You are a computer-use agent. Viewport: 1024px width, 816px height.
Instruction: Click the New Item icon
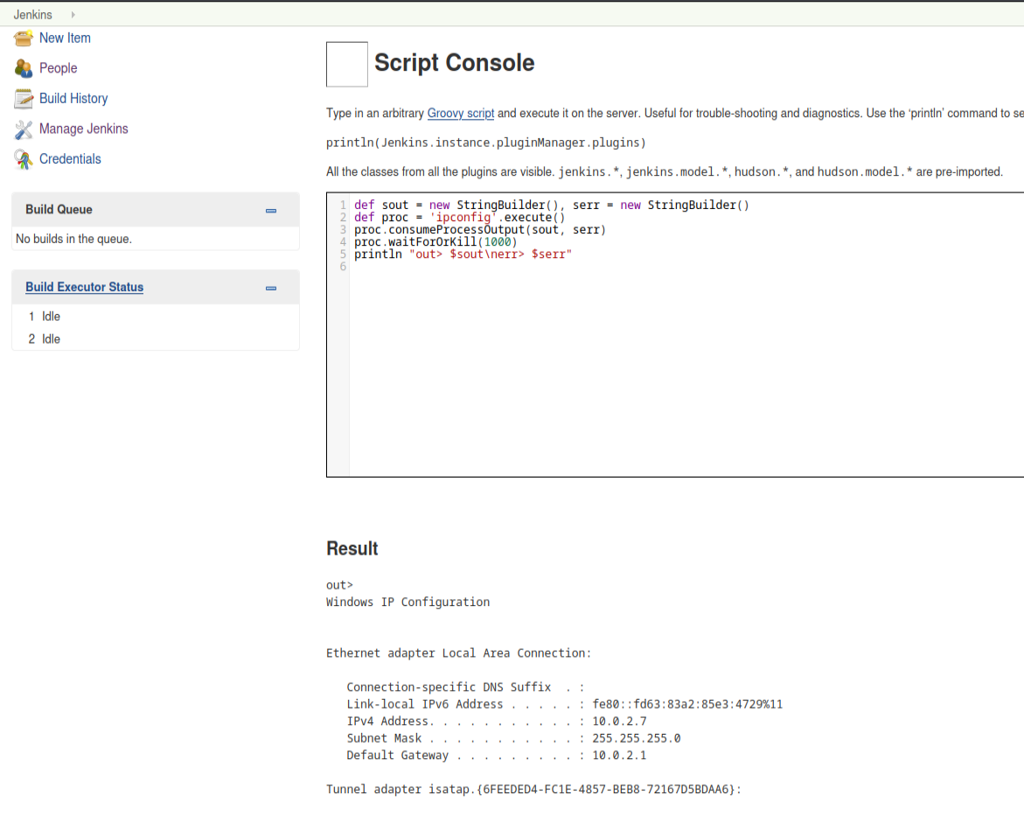click(x=24, y=38)
